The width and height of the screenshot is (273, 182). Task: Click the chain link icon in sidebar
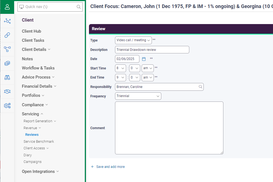click(7, 35)
